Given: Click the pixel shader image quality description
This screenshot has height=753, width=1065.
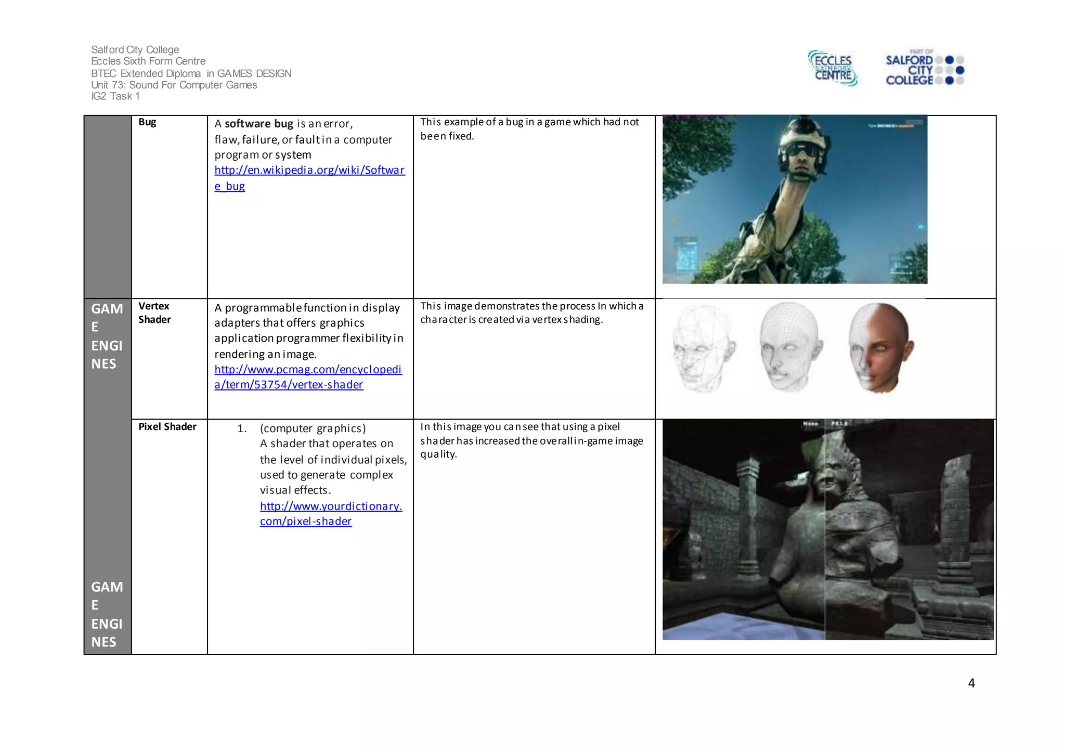Looking at the screenshot, I should click(531, 440).
